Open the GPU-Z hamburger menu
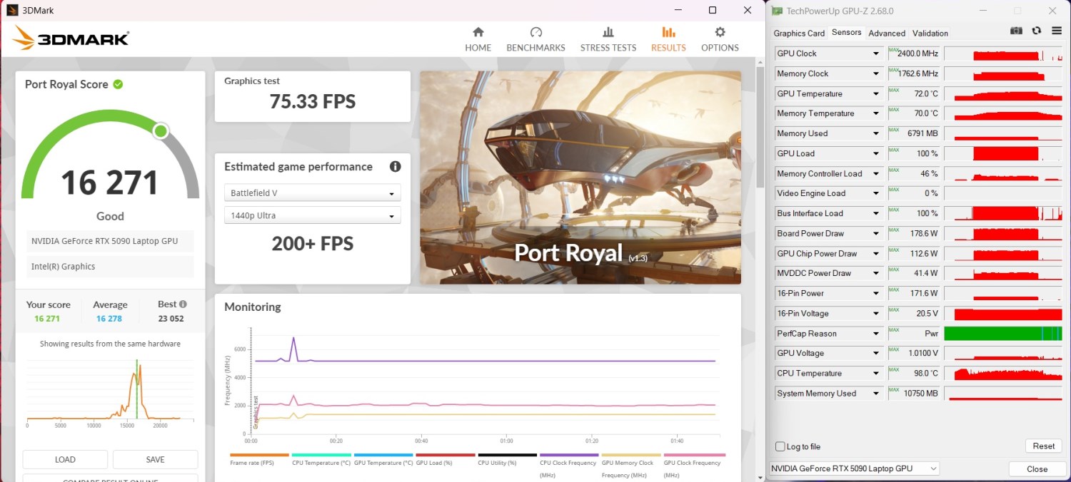Screen dimensions: 1071x482 click(1056, 31)
